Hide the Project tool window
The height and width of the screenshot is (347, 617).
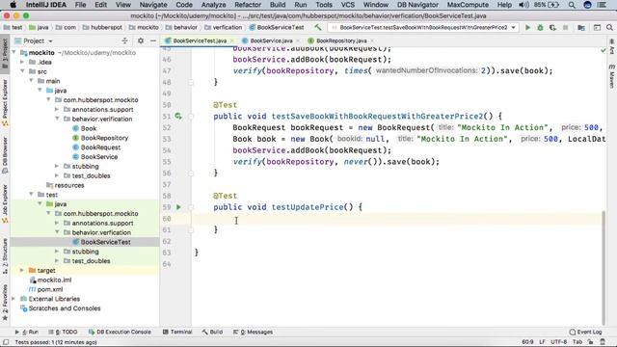153,40
